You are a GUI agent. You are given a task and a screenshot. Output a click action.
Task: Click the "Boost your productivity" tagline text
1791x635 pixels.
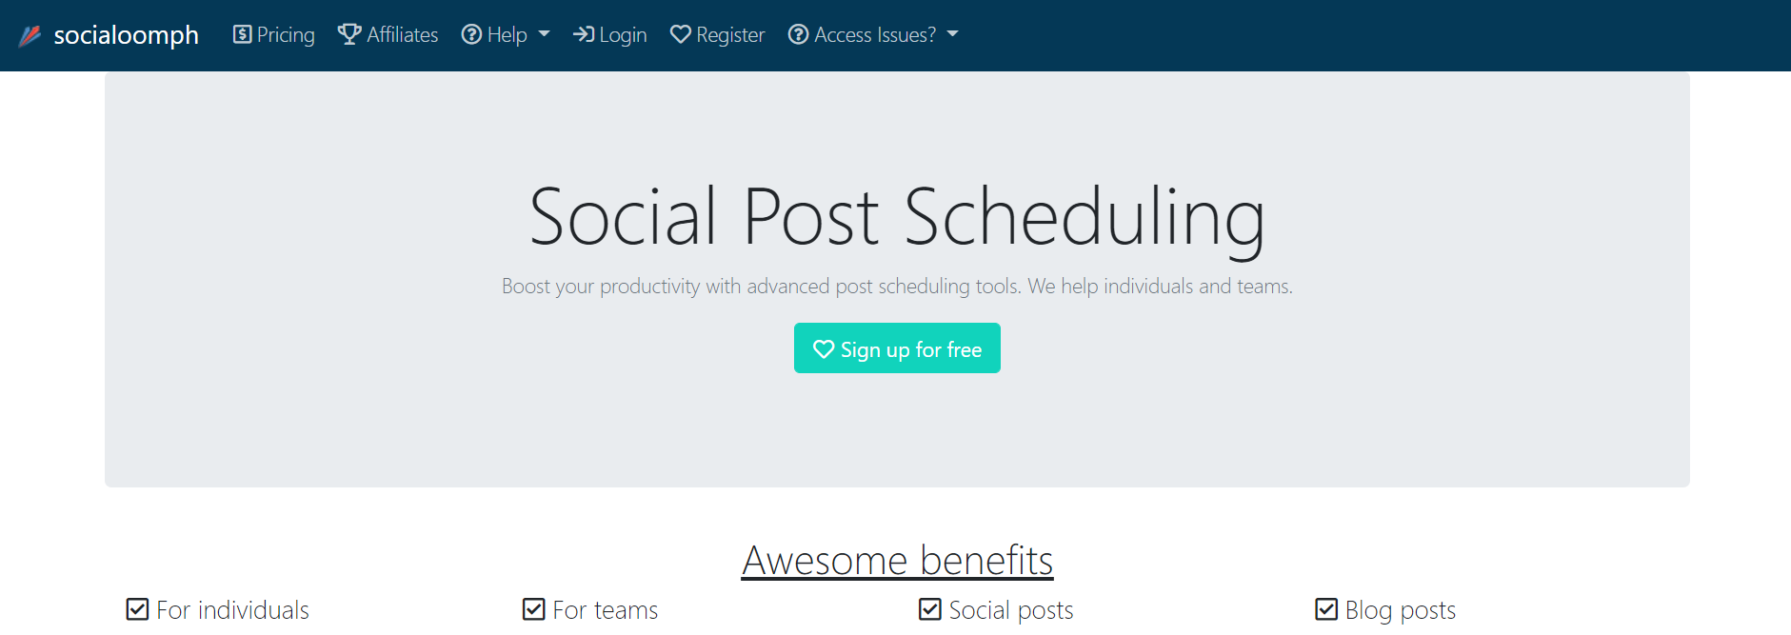click(897, 286)
